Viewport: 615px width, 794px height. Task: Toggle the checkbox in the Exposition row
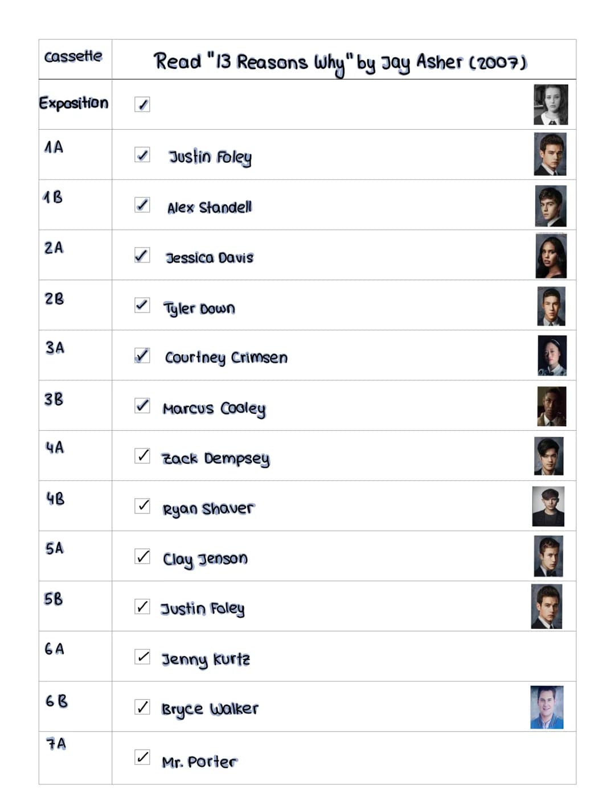[142, 104]
